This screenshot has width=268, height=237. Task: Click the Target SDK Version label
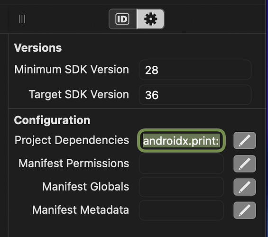pyautogui.click(x=79, y=95)
